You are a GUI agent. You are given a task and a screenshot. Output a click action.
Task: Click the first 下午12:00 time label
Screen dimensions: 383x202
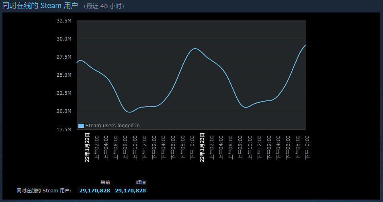point(145,146)
